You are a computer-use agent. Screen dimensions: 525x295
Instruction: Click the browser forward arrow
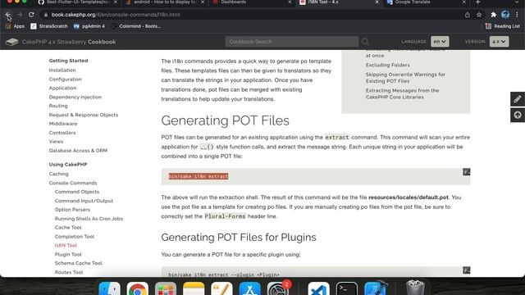coord(20,15)
